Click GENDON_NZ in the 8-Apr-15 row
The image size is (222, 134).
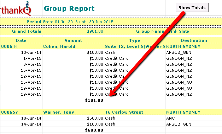tap(179, 64)
